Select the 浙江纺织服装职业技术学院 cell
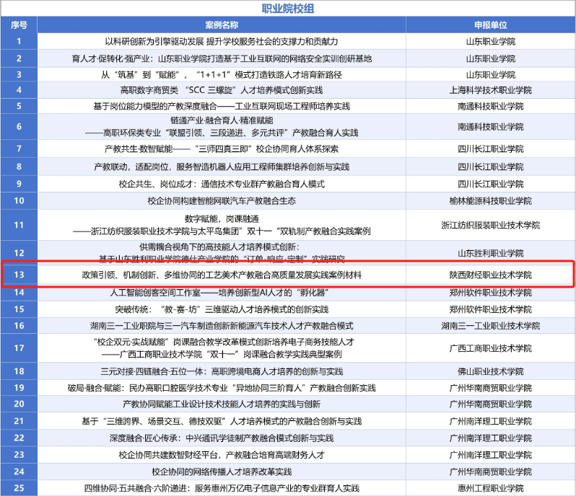Image resolution: width=576 pixels, height=496 pixels. click(x=490, y=225)
